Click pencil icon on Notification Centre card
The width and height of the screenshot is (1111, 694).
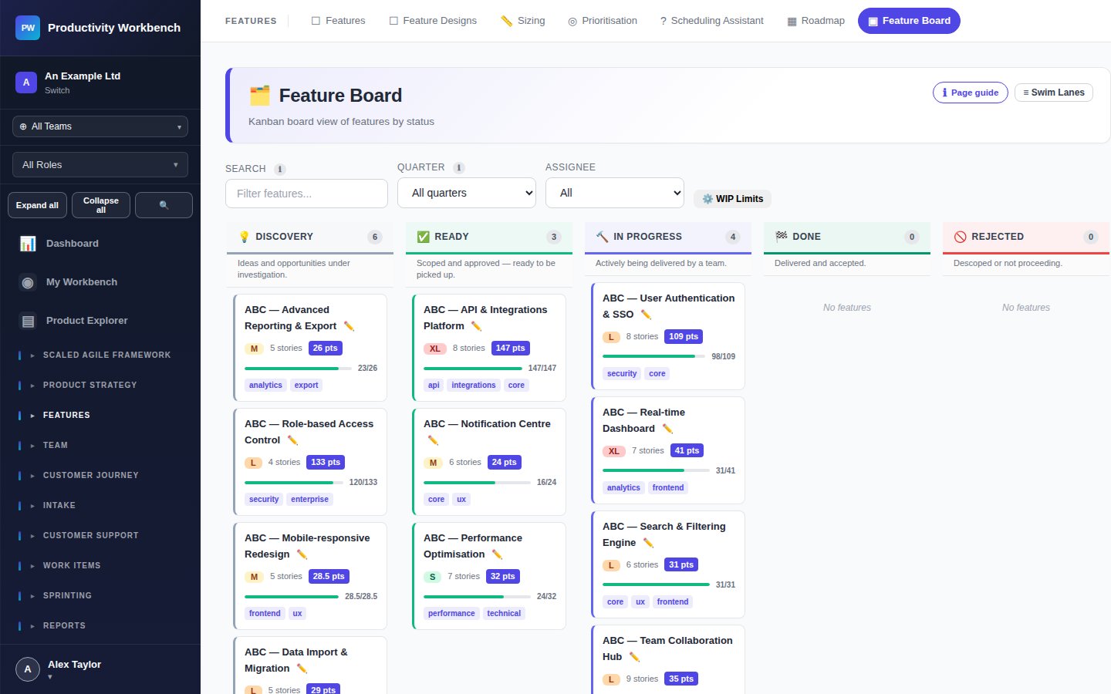coord(433,440)
